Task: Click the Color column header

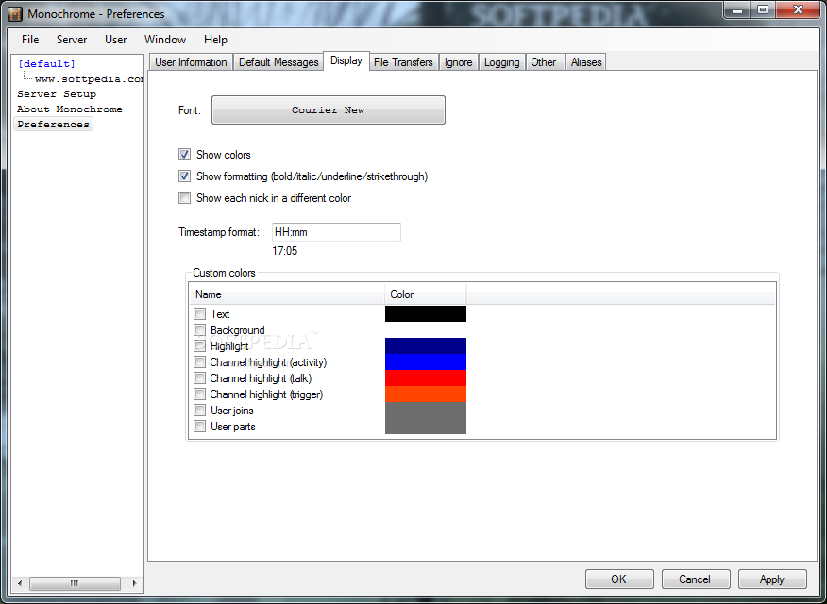Action: click(x=425, y=294)
